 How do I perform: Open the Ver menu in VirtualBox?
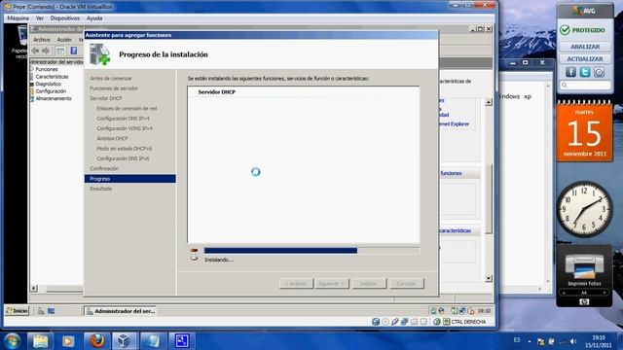pos(39,18)
